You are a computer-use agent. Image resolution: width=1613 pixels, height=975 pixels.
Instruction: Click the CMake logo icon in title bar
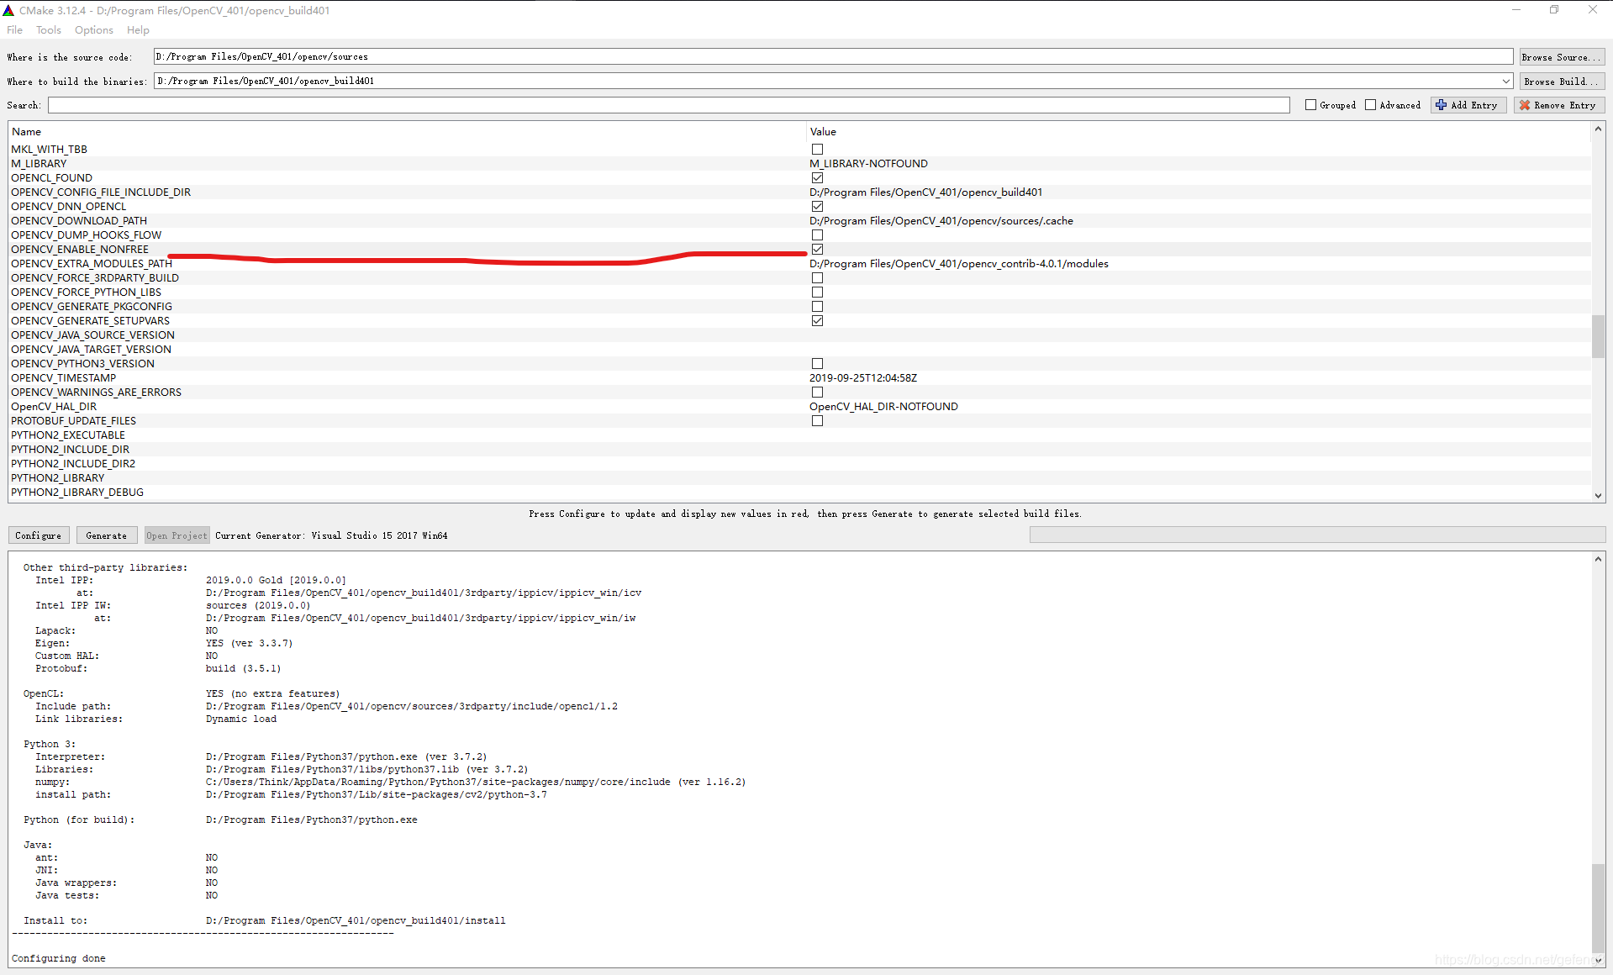[x=8, y=10]
